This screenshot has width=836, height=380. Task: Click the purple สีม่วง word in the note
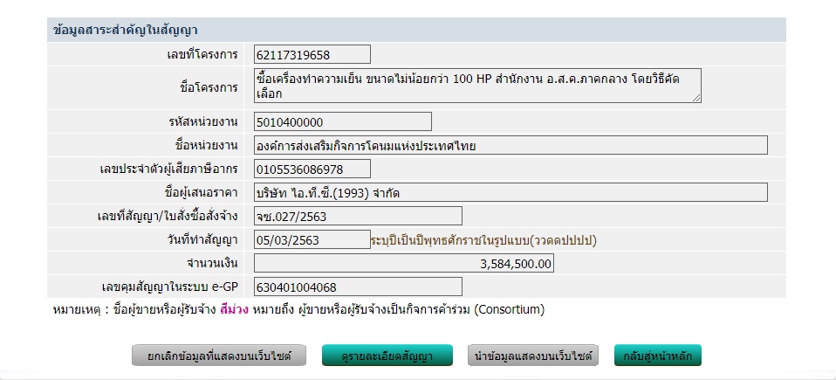234,309
